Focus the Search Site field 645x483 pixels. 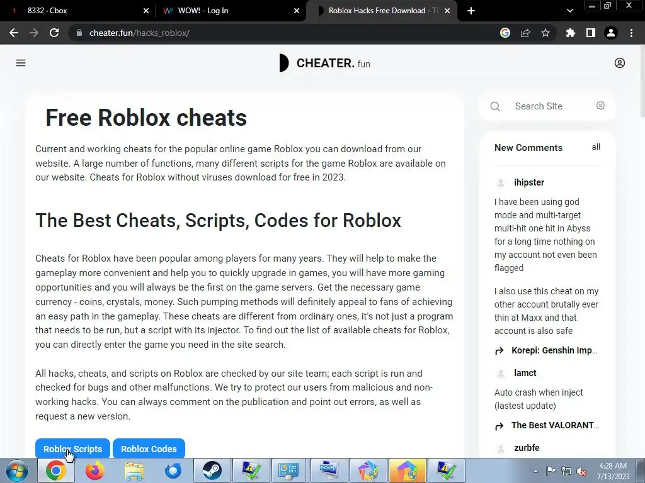547,106
